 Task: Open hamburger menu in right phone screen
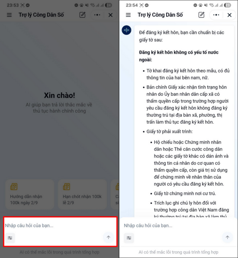[128, 15]
